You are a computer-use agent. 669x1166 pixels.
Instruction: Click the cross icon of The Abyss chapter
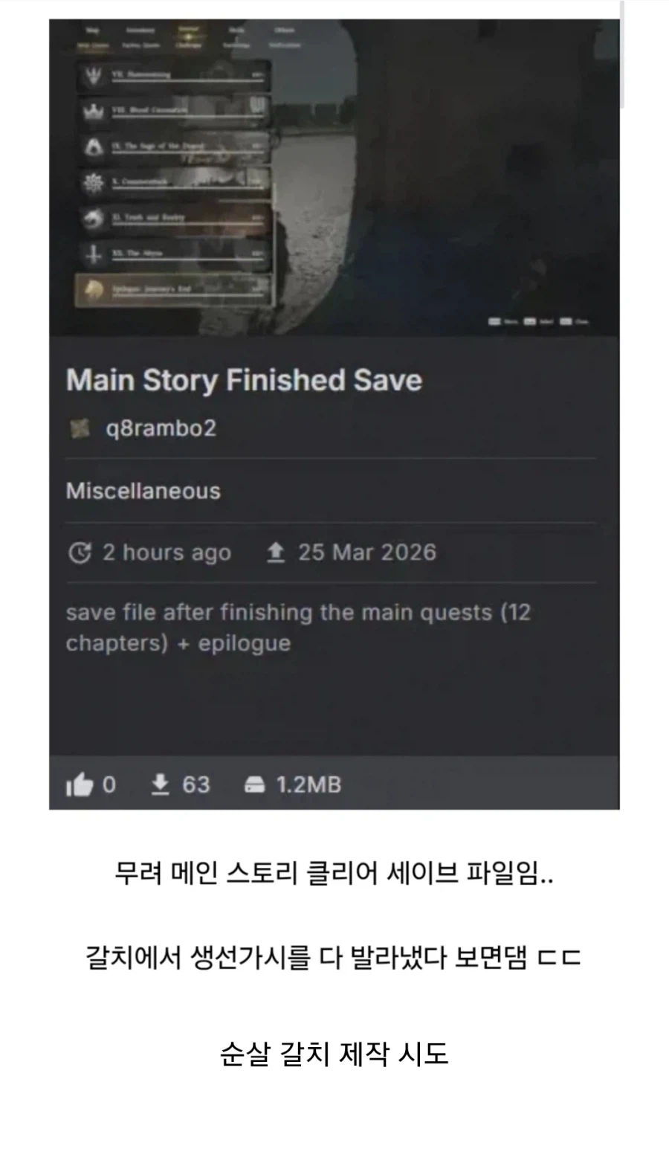pos(93,254)
